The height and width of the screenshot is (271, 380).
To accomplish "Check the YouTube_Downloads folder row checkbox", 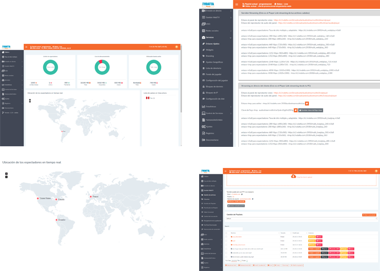I will tap(226, 245).
